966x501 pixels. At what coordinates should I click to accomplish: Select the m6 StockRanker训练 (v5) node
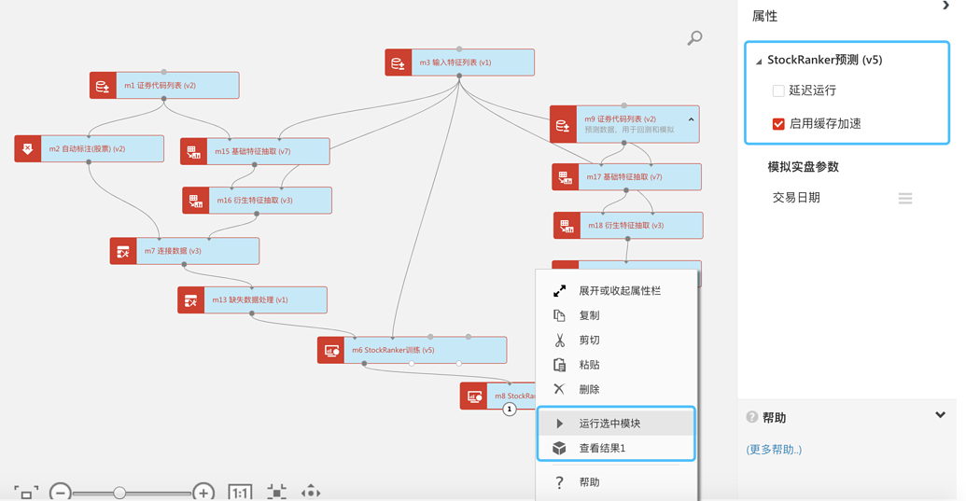413,350
